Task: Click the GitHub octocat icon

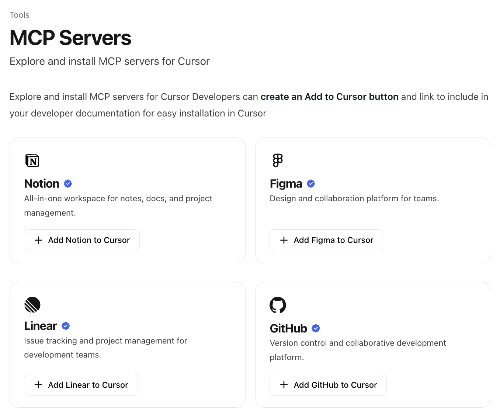Action: [278, 305]
